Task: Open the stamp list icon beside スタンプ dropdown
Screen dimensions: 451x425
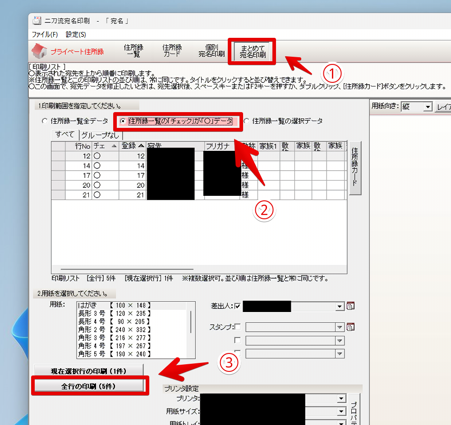Action: 351,327
